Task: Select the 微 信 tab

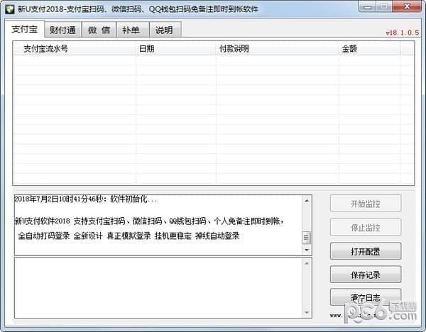Action: click(99, 31)
